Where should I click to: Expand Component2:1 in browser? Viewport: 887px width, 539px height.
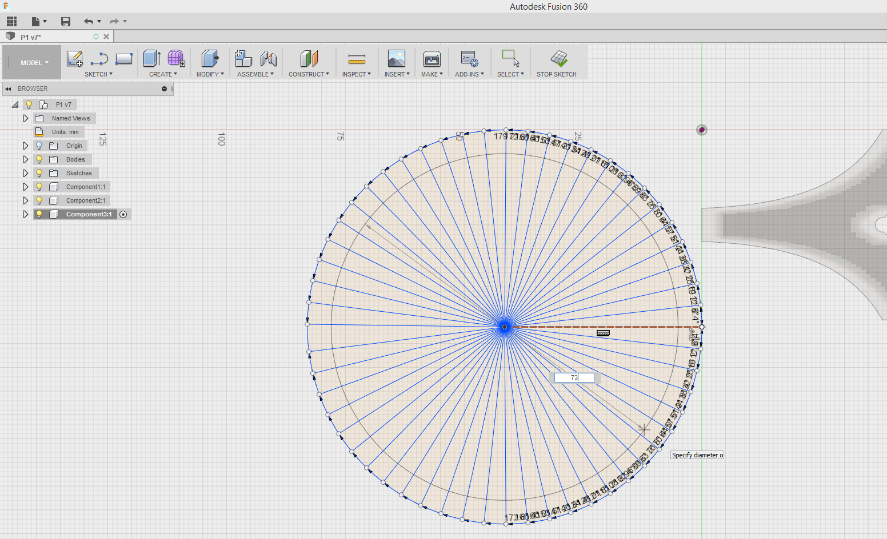tap(25, 200)
